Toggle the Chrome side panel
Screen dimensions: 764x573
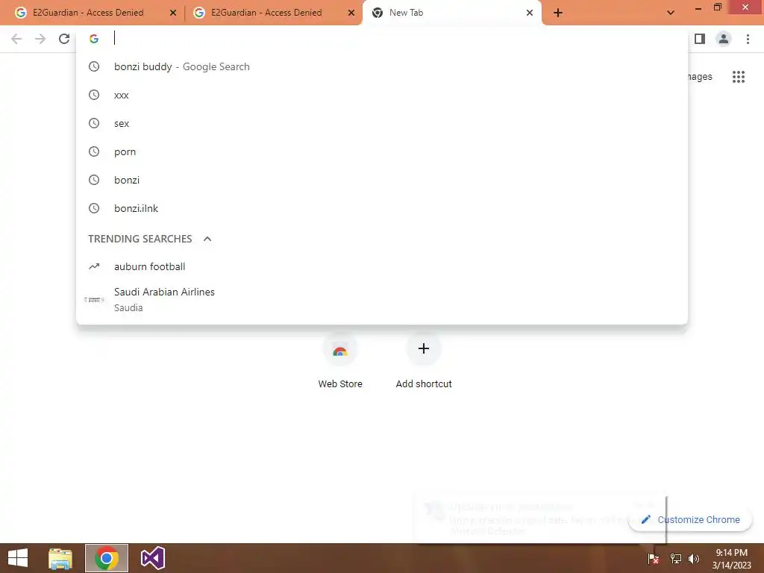pos(700,39)
